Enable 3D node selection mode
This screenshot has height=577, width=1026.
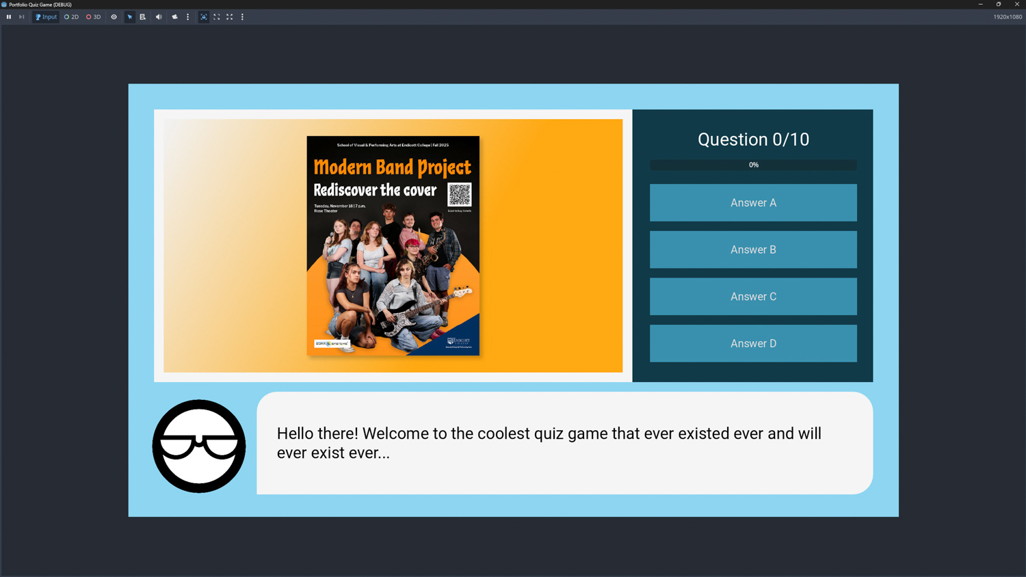click(94, 17)
